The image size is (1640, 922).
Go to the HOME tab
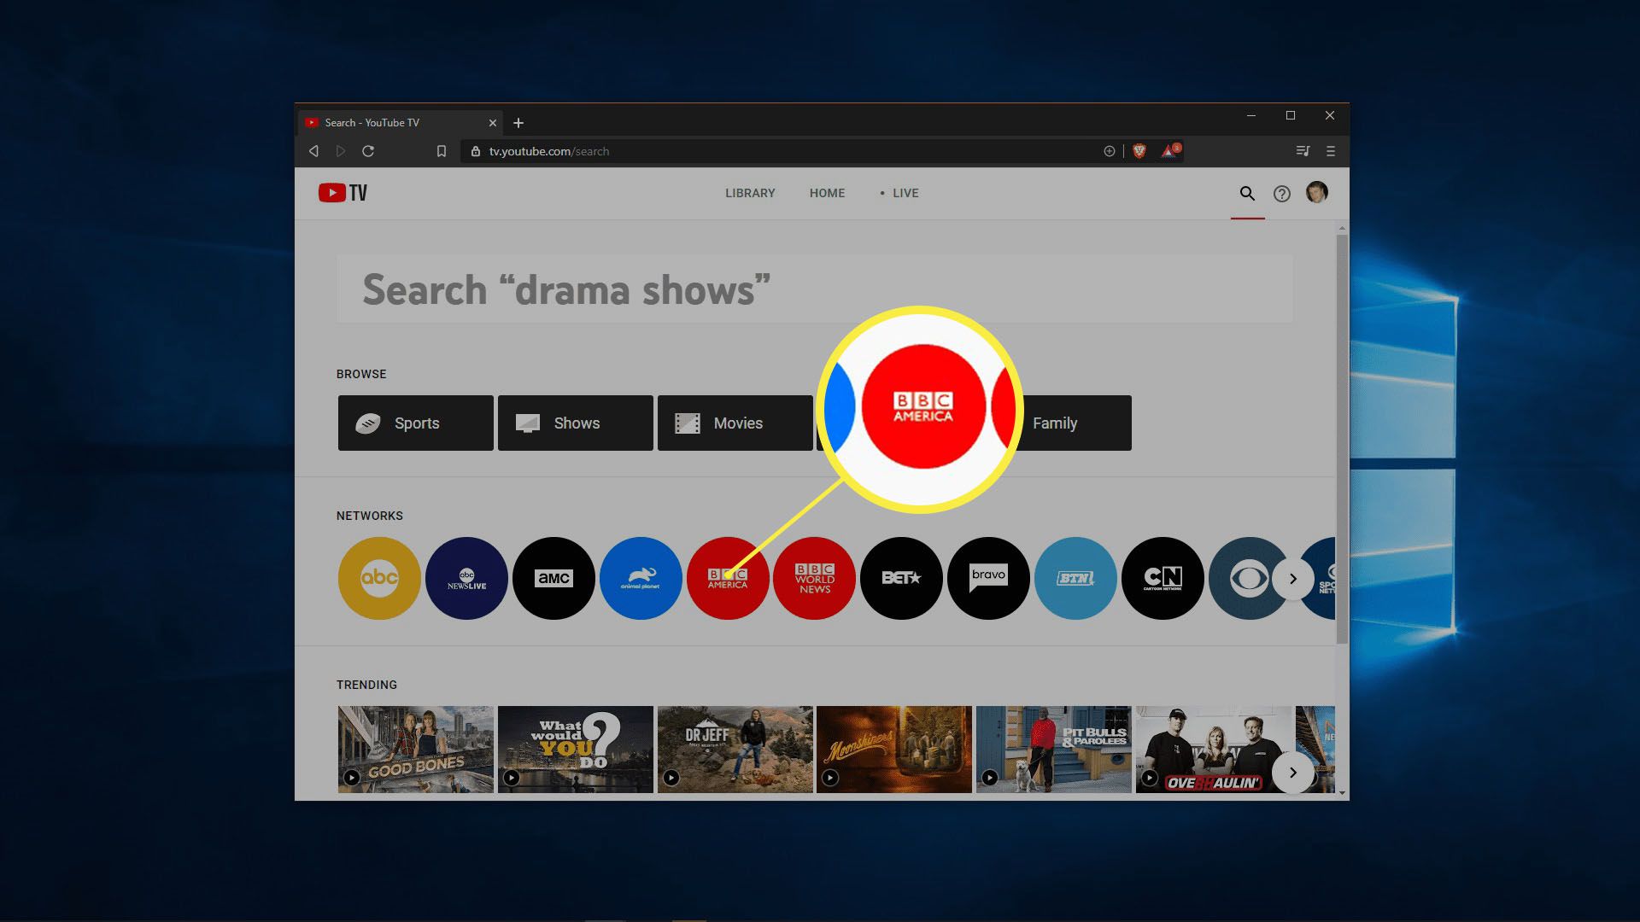pyautogui.click(x=827, y=193)
